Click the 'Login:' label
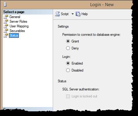Viewport: 138px width, 116px height. 66,57
